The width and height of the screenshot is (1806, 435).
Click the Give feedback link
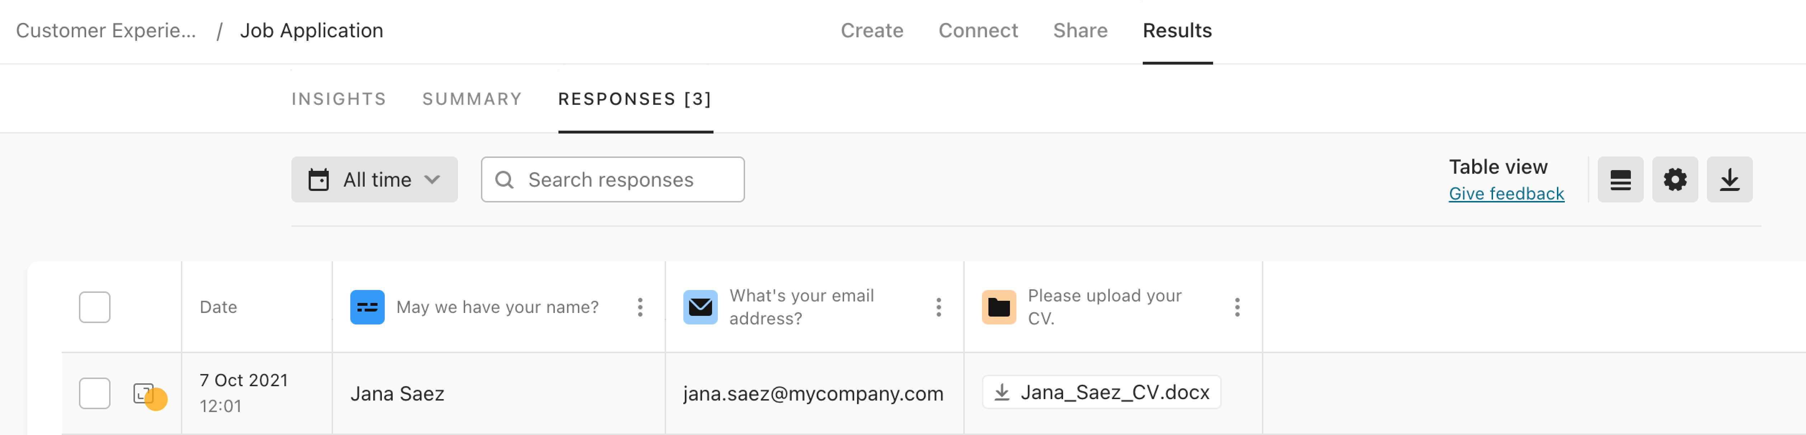pos(1506,194)
